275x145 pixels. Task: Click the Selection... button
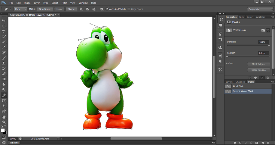coord(45,9)
